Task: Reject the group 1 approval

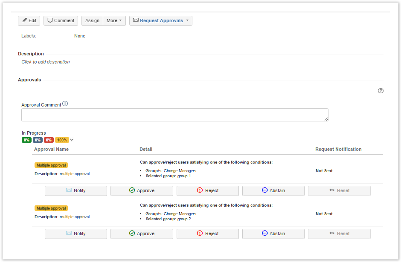Action: 208,190
